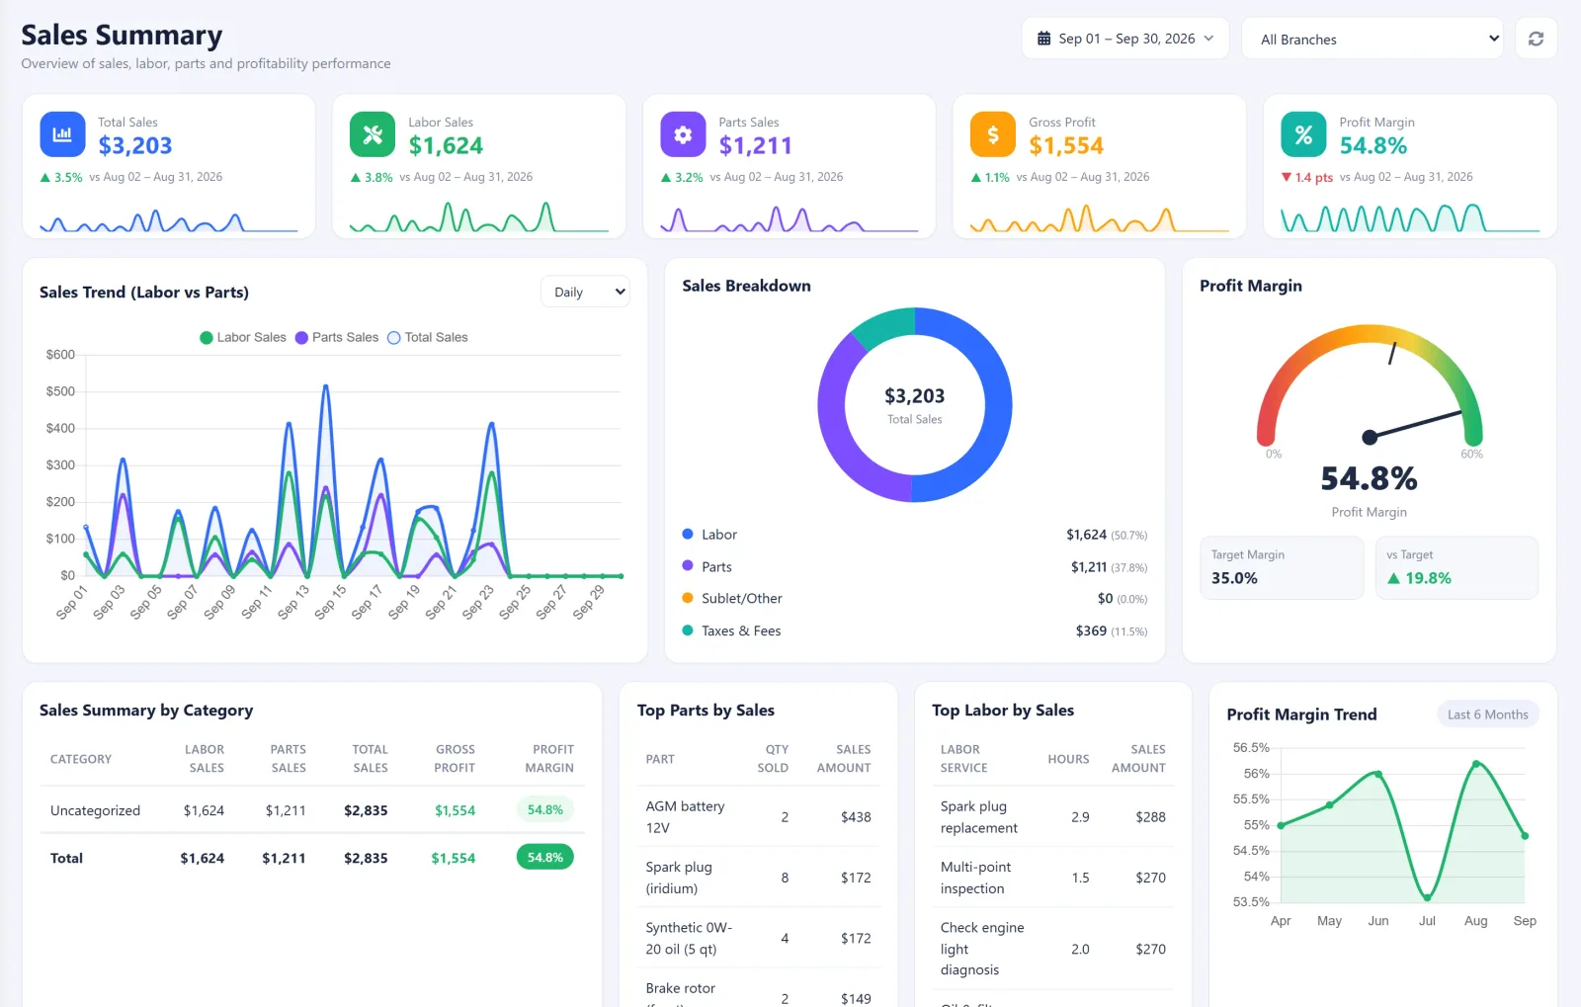
Task: Click the Labor Sales wrench tools icon
Action: coord(373,134)
